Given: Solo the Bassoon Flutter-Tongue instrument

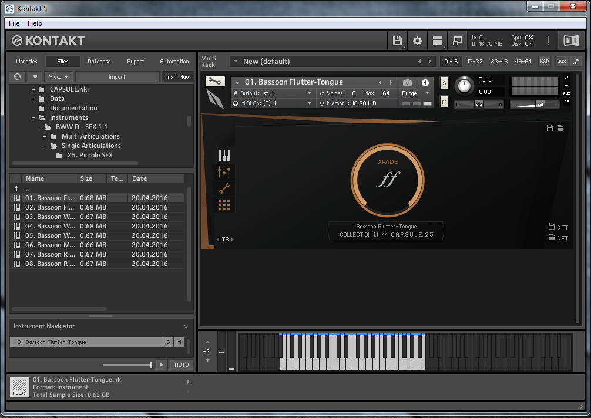Looking at the screenshot, I should point(444,83).
